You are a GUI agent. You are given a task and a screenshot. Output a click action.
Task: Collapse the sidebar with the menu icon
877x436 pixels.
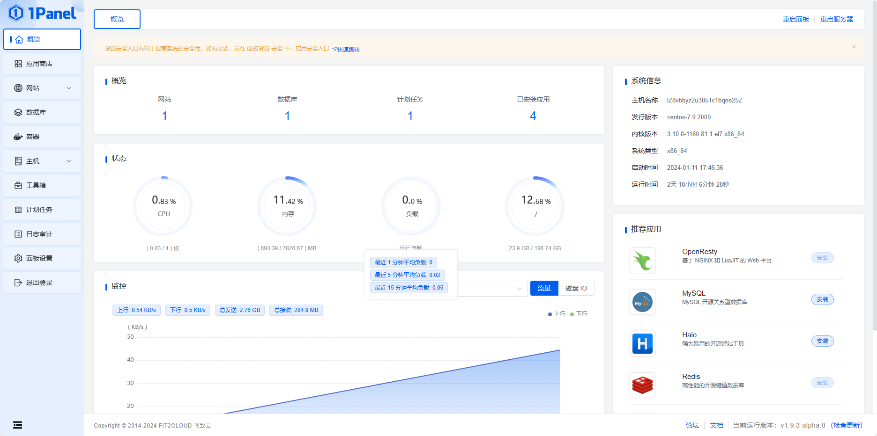click(x=17, y=425)
